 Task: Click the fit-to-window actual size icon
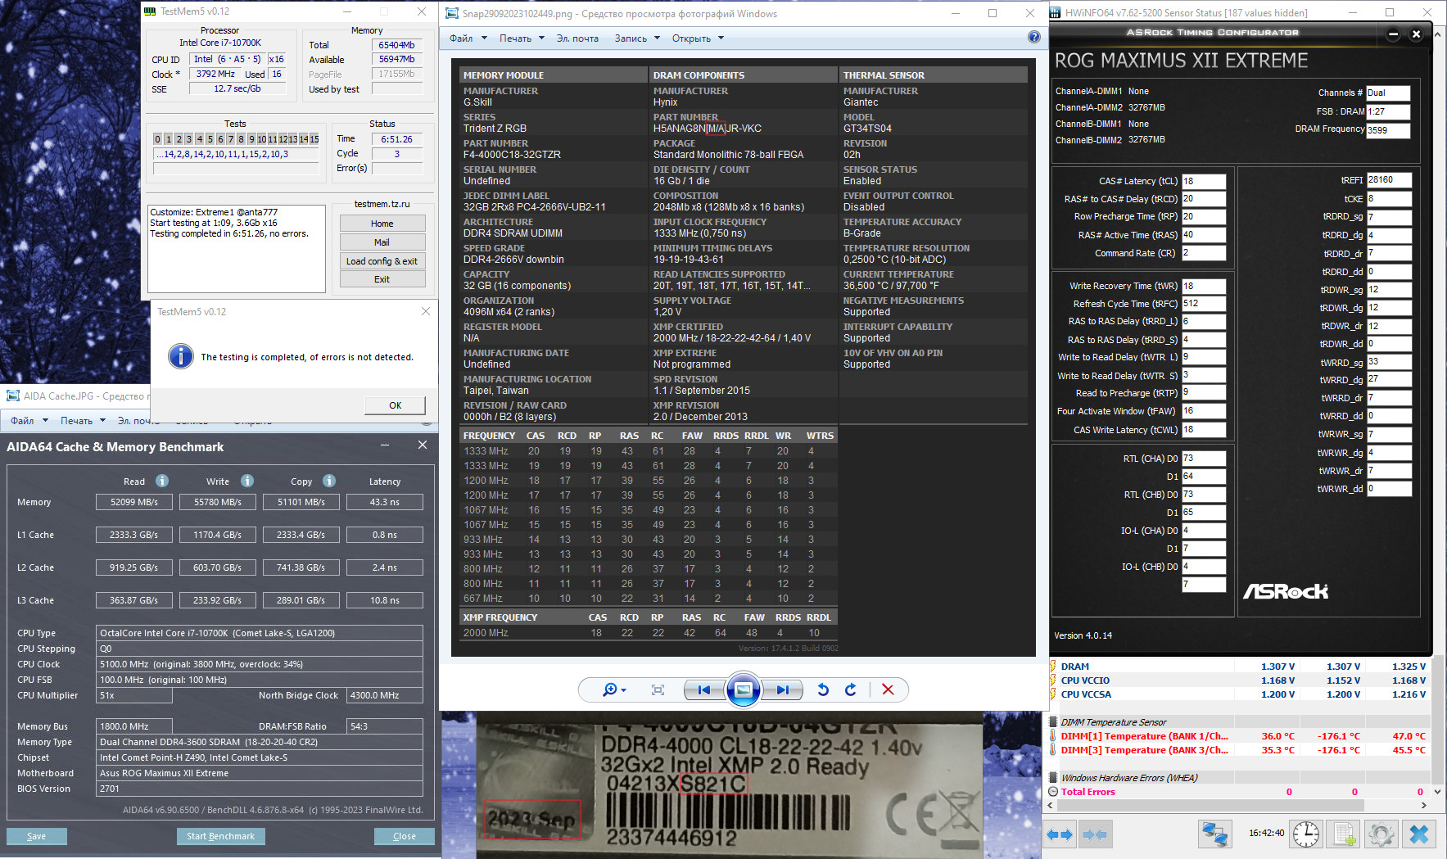pos(658,689)
